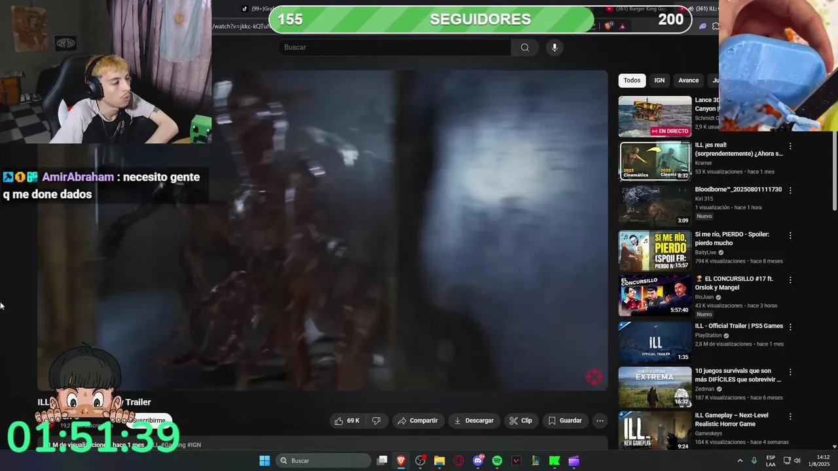838x471 pixels.
Task: Click the system tray microphone icon
Action: pyautogui.click(x=754, y=461)
